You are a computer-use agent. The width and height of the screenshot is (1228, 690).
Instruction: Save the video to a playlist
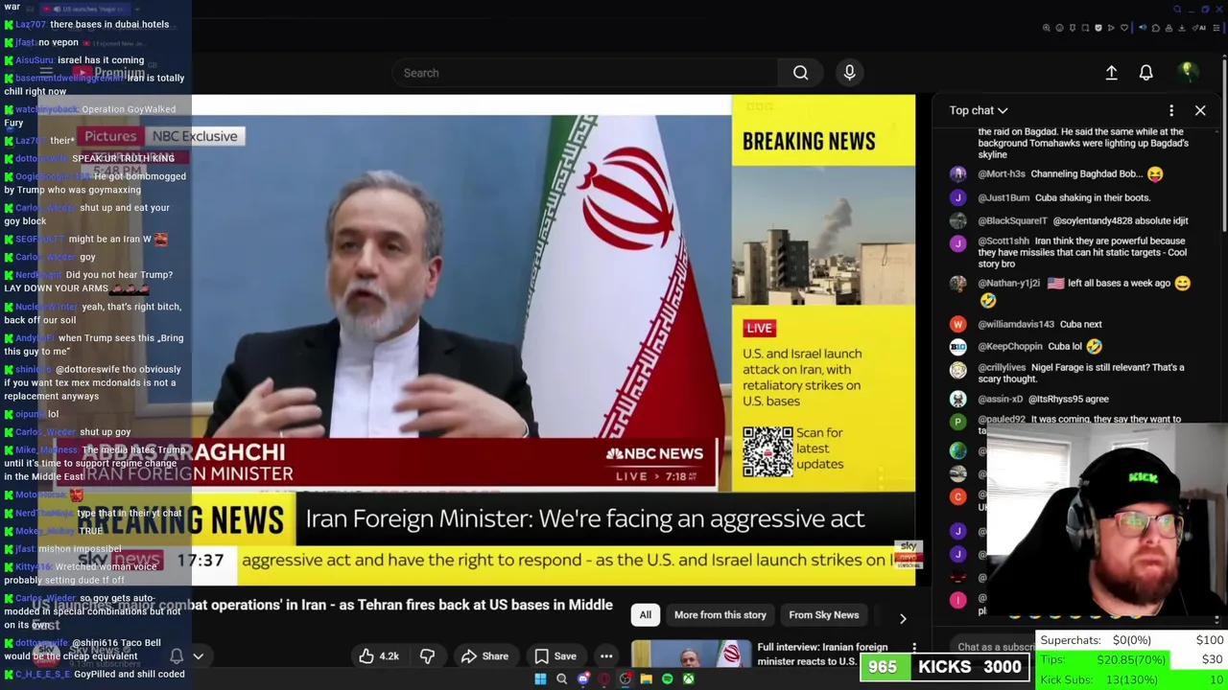coord(555,656)
